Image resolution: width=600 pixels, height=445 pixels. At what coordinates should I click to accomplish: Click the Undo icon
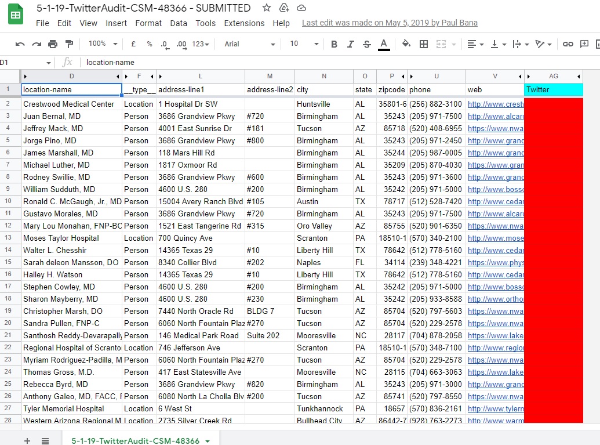(x=20, y=44)
